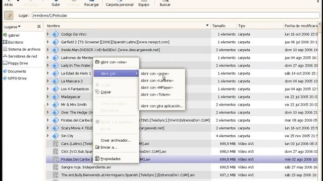Click Buscar toolbar button
The width and height of the screenshot is (323, 181).
(x=165, y=4)
